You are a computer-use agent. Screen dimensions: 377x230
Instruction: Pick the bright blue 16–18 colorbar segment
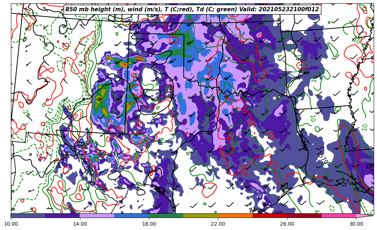pyautogui.click(x=132, y=215)
